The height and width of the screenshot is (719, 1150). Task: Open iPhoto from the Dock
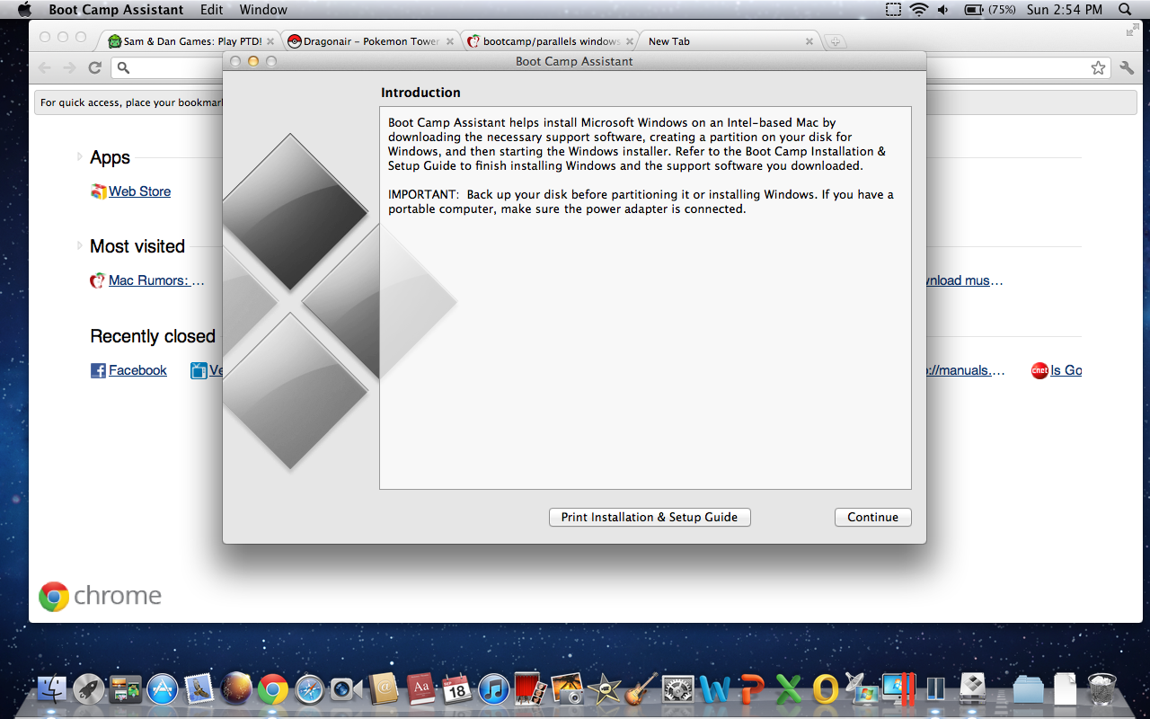(568, 689)
